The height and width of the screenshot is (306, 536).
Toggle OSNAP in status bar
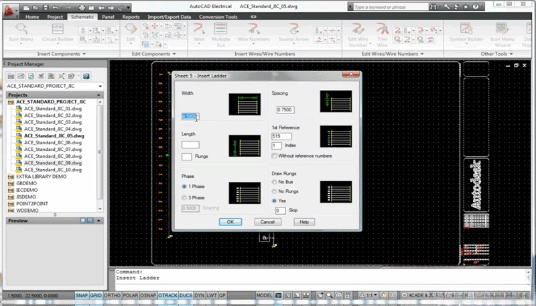[x=148, y=295]
